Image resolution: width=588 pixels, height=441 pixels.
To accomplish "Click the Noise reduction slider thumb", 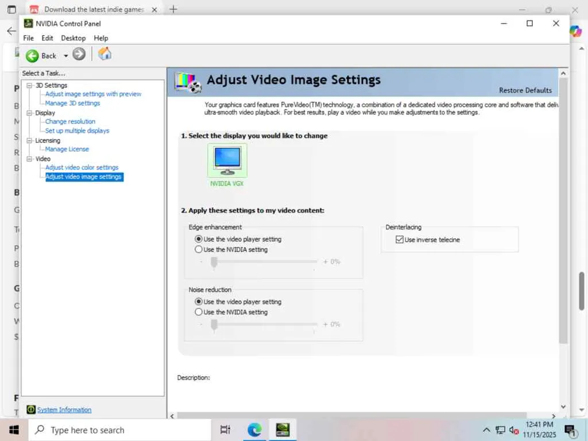I will pyautogui.click(x=214, y=325).
